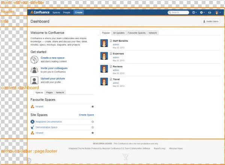225x165 pixels.
Task: Select the Network tab beside Favourite Spaces
Action: point(153,33)
